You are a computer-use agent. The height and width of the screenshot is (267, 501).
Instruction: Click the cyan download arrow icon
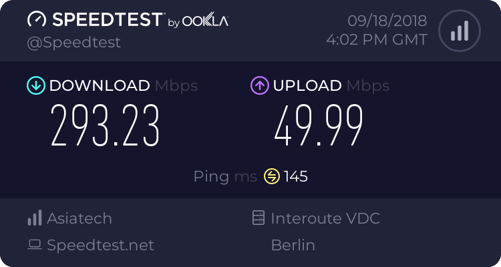35,85
